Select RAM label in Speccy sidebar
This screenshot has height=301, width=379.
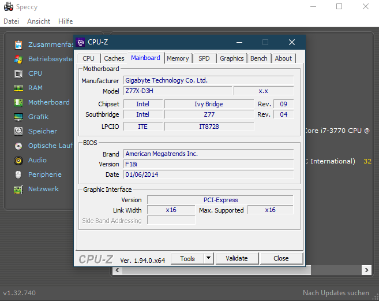click(x=35, y=88)
